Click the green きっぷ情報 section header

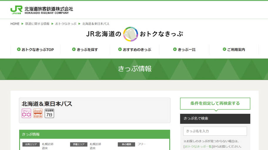point(95,134)
